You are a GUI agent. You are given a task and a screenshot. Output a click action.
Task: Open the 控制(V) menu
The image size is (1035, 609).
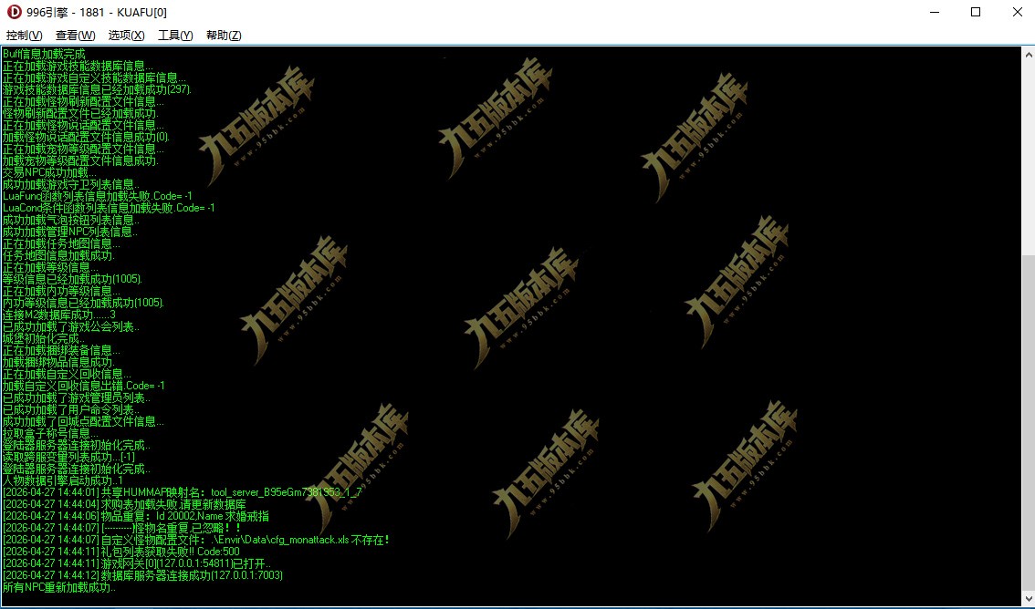24,36
